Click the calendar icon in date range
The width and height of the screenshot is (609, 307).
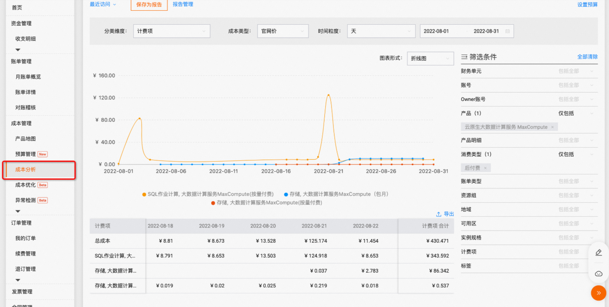coord(507,31)
